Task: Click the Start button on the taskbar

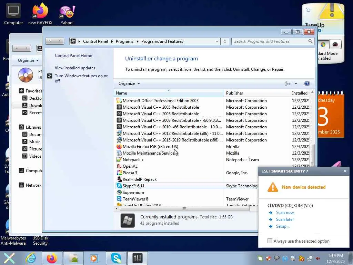Action: pos(9,258)
